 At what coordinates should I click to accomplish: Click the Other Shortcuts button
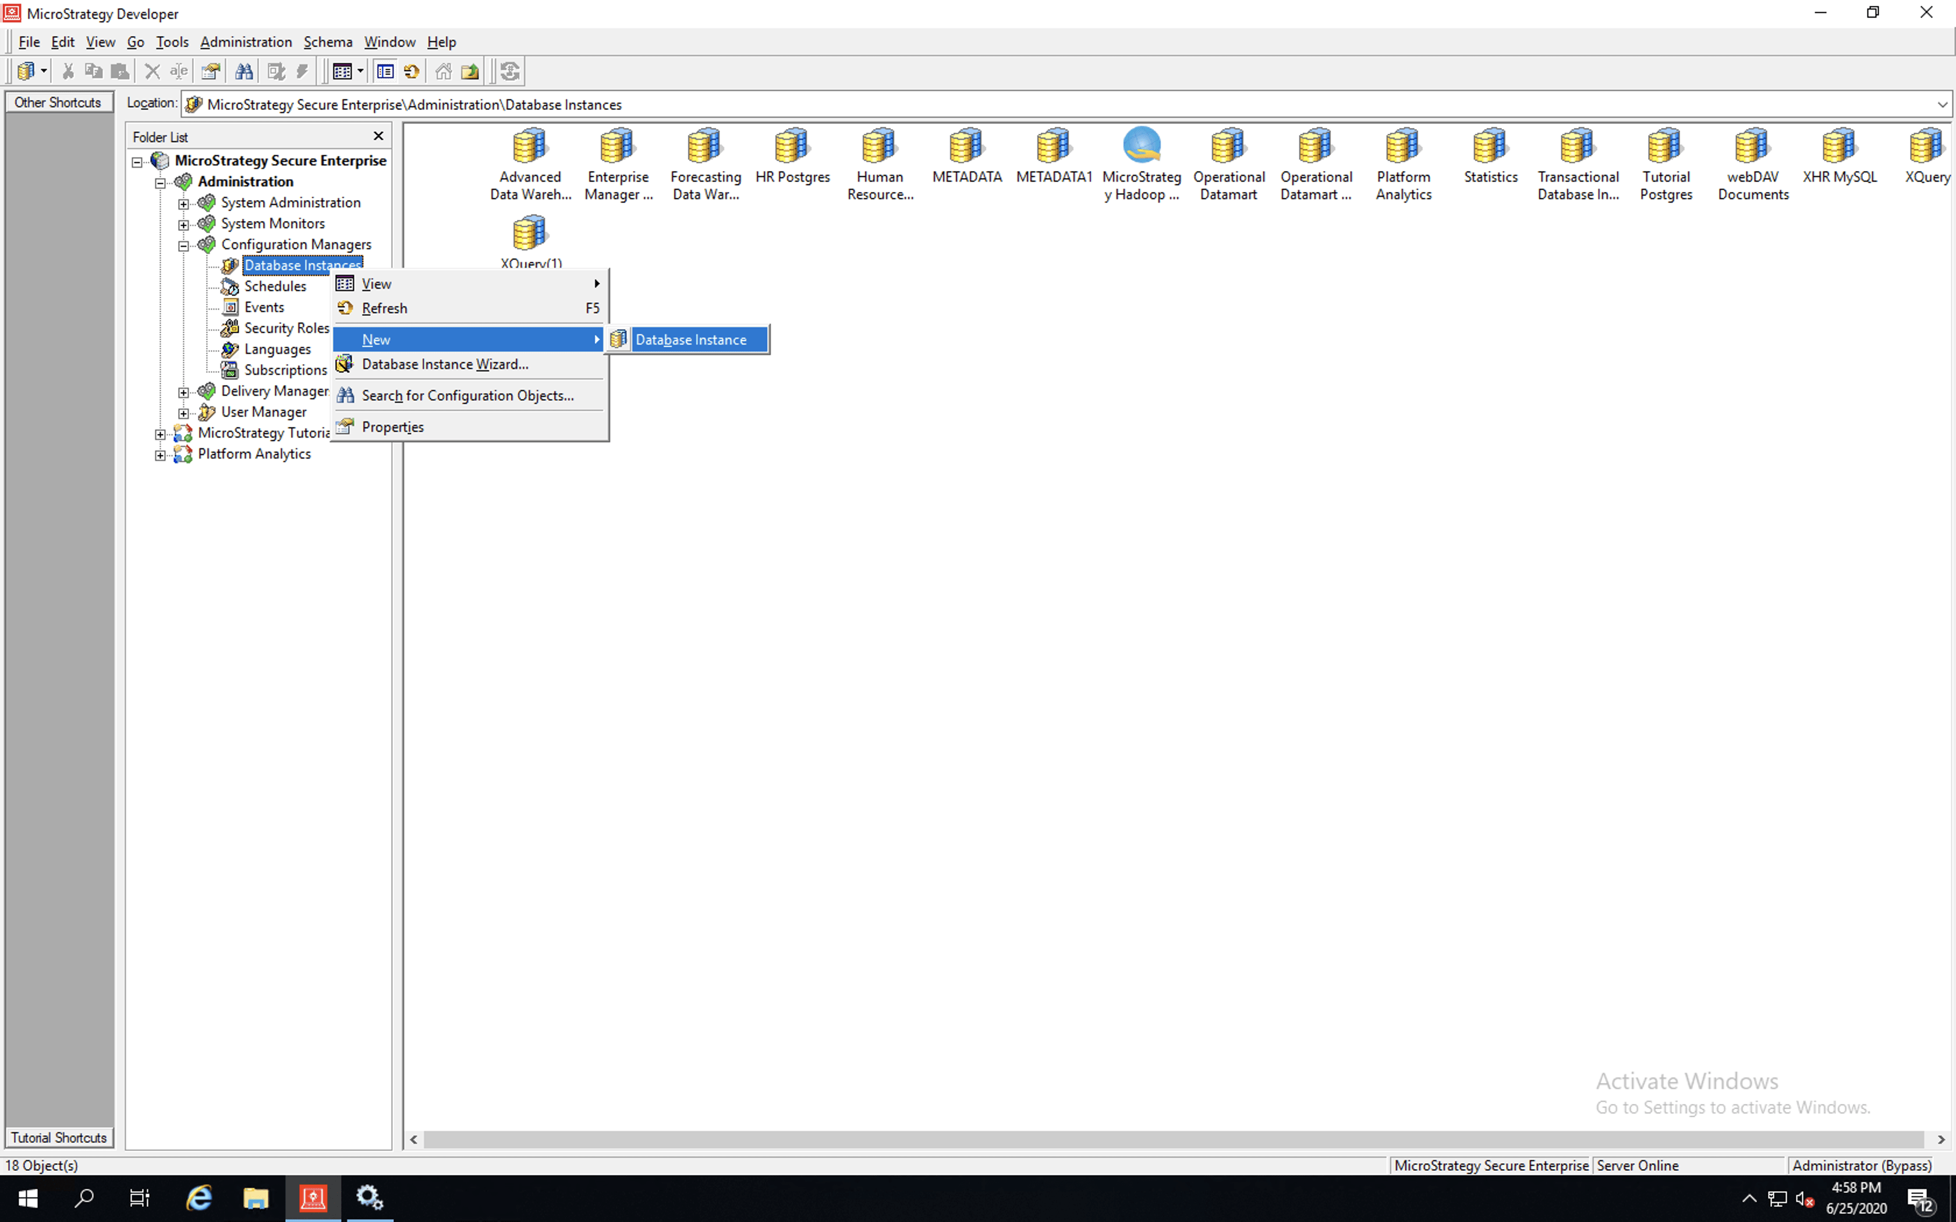[58, 102]
